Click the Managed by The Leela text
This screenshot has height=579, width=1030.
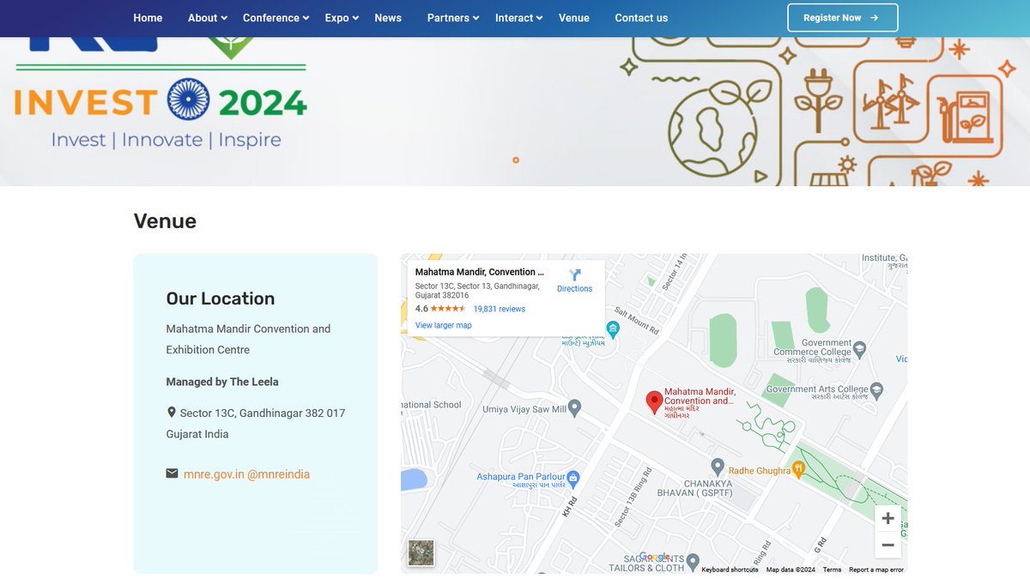[x=222, y=382]
